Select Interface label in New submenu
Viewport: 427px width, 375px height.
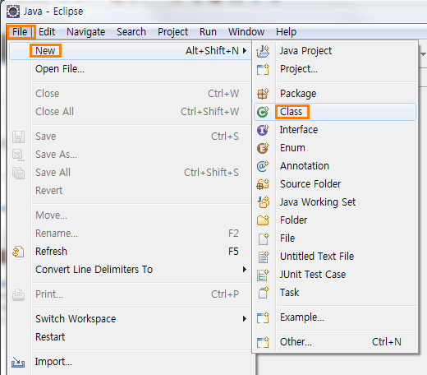299,130
